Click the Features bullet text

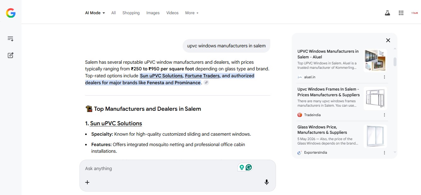pos(168,148)
